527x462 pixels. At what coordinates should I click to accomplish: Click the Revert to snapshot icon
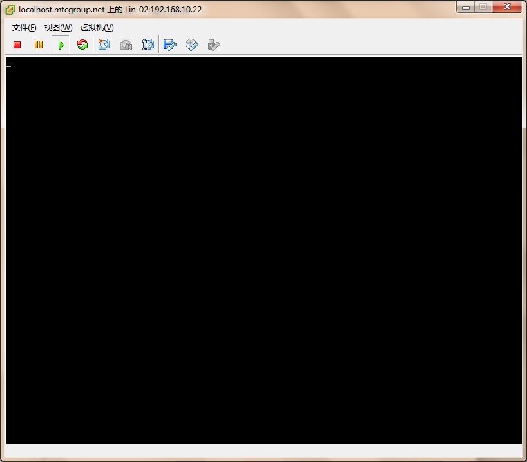coord(126,44)
